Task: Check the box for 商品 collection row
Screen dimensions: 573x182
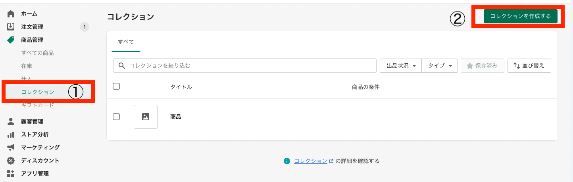Action: pyautogui.click(x=116, y=117)
